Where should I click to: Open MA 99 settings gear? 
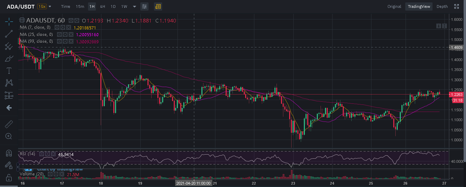click(x=65, y=41)
